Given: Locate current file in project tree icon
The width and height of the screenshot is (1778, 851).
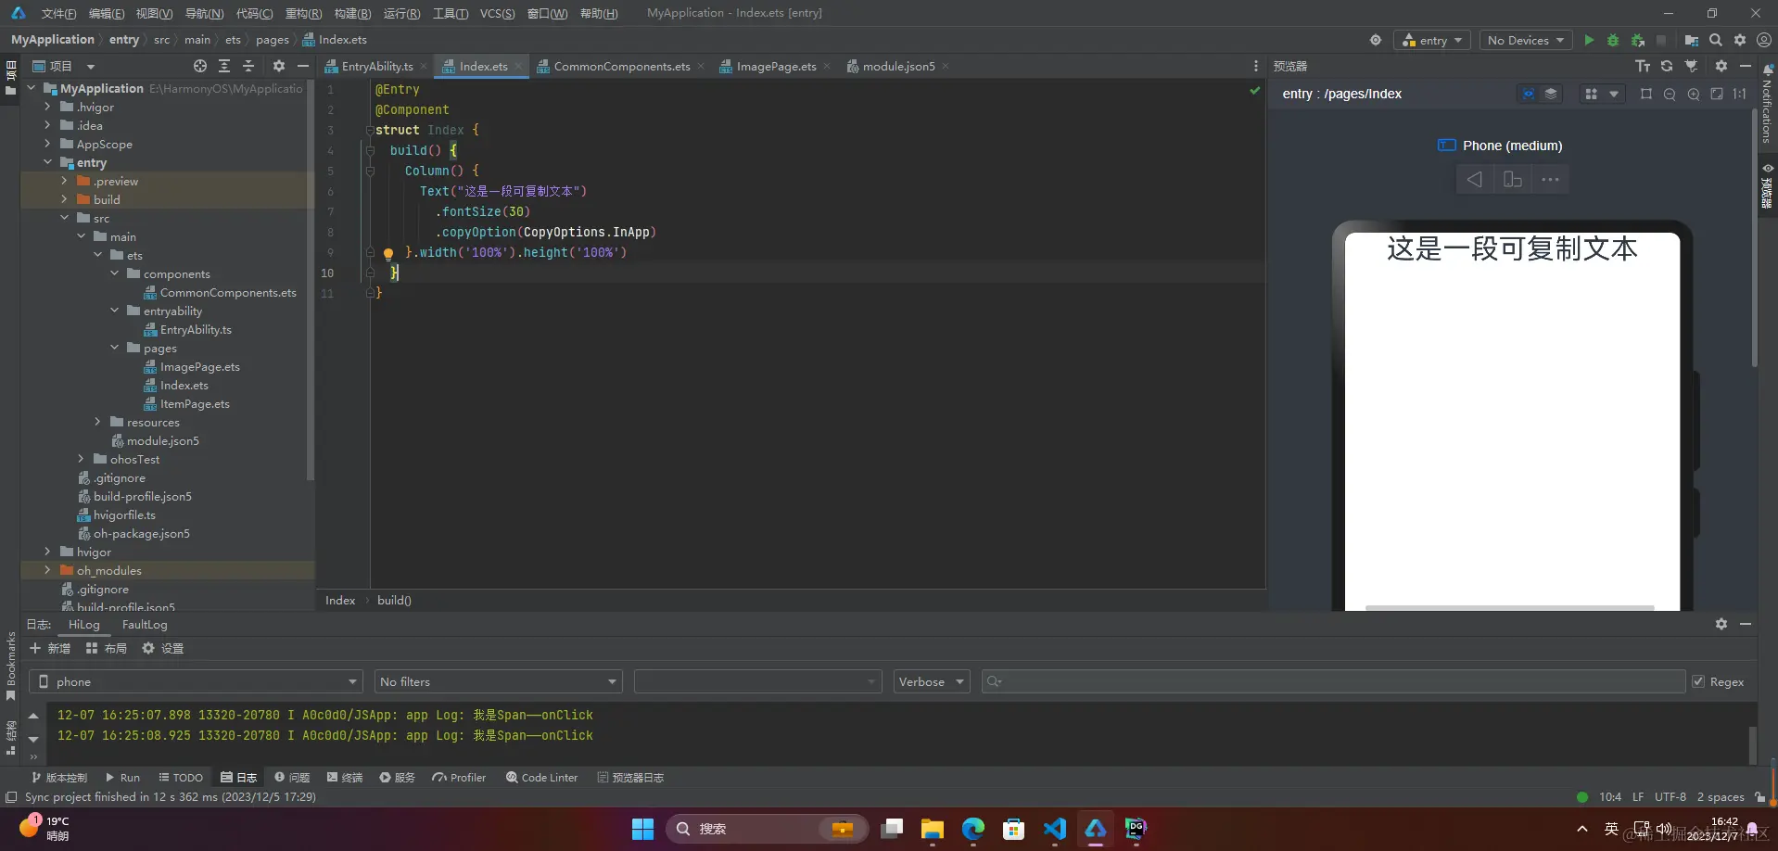Looking at the screenshot, I should click(200, 66).
